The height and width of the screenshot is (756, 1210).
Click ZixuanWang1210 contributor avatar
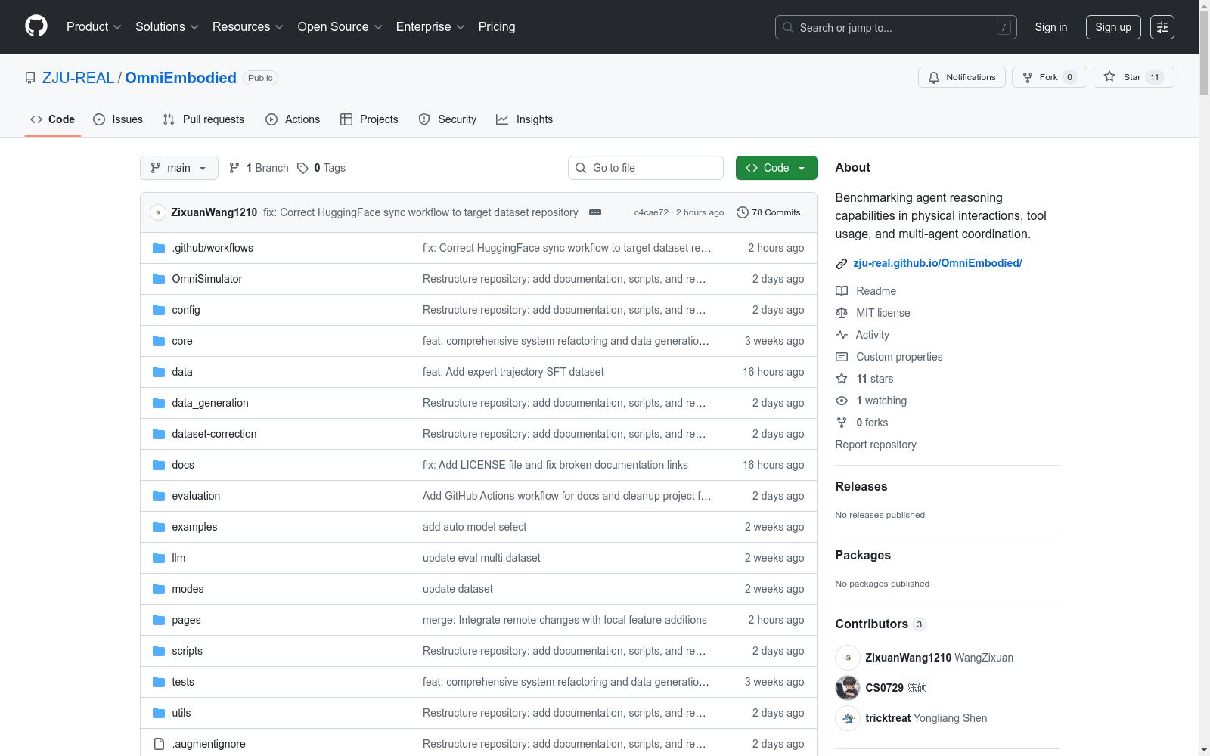tap(848, 658)
